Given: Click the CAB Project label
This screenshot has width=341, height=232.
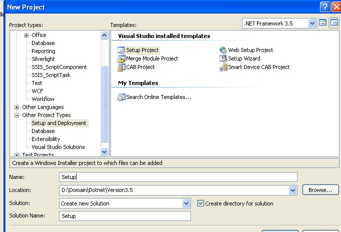Looking at the screenshot, I should (x=140, y=67).
